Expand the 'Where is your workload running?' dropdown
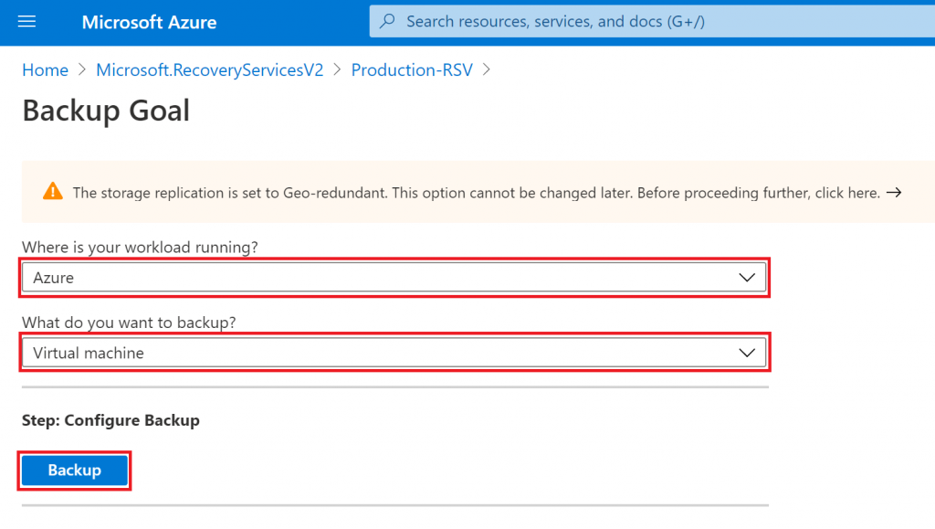Screen dimensions: 935x529 pyautogui.click(x=393, y=277)
